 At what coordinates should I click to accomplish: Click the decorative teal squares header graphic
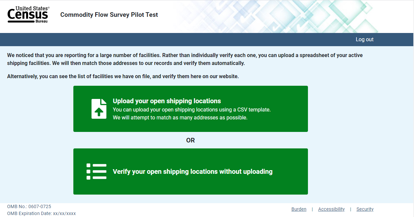(281, 16)
